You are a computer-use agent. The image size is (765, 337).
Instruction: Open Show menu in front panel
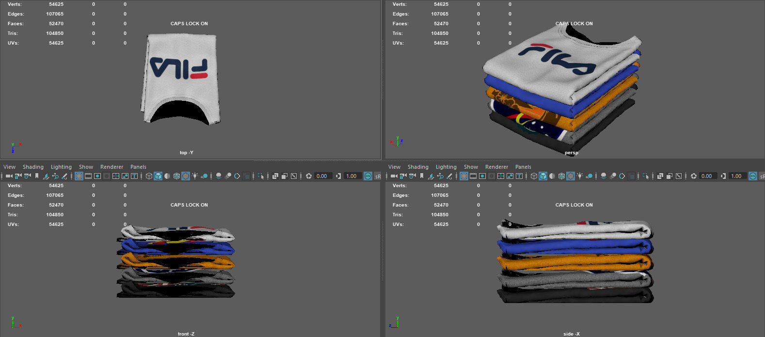[86, 167]
